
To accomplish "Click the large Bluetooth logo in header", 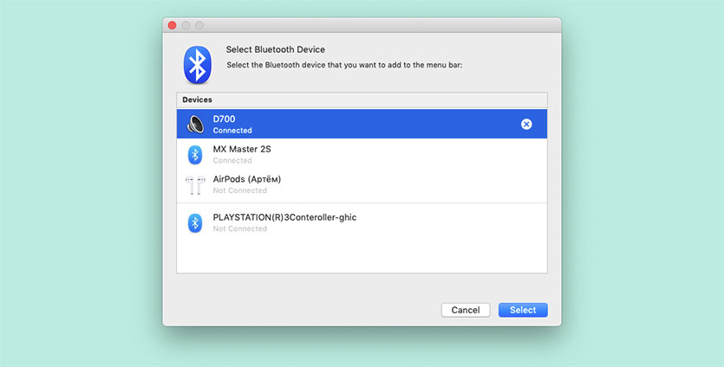I will click(198, 65).
